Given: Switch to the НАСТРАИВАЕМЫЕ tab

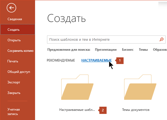Looking at the screenshot, I should (96, 60).
